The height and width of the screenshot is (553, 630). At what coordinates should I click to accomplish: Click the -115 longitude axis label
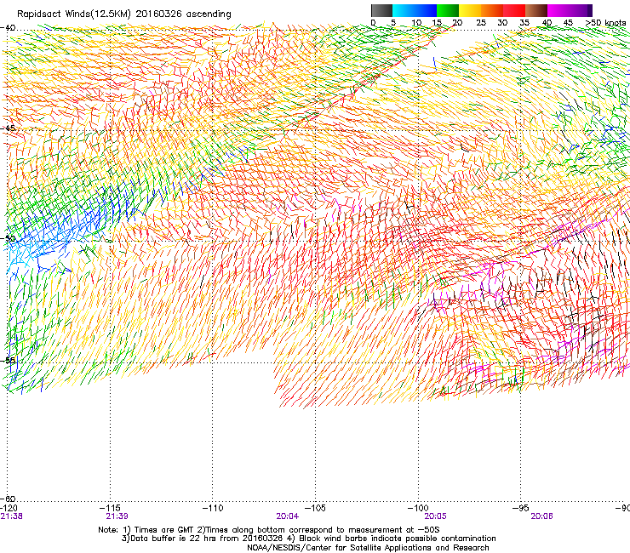pyautogui.click(x=112, y=508)
